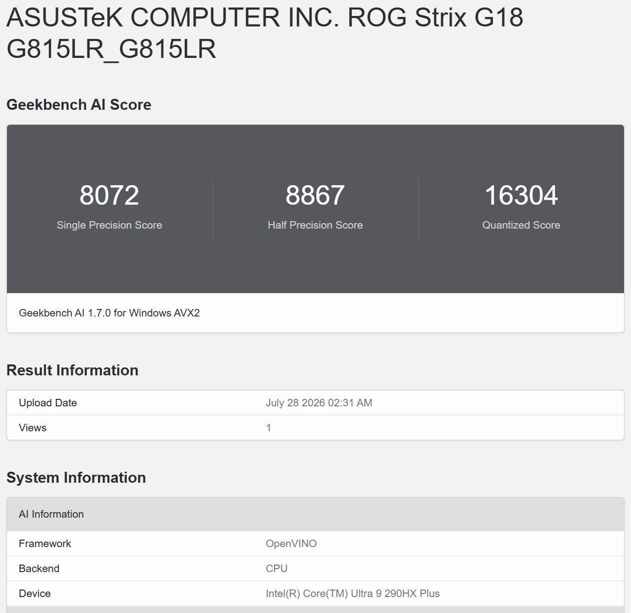Select the Intel Core Ultra 9 290HX Plus value
Screen dimensions: 631x613
[353, 594]
